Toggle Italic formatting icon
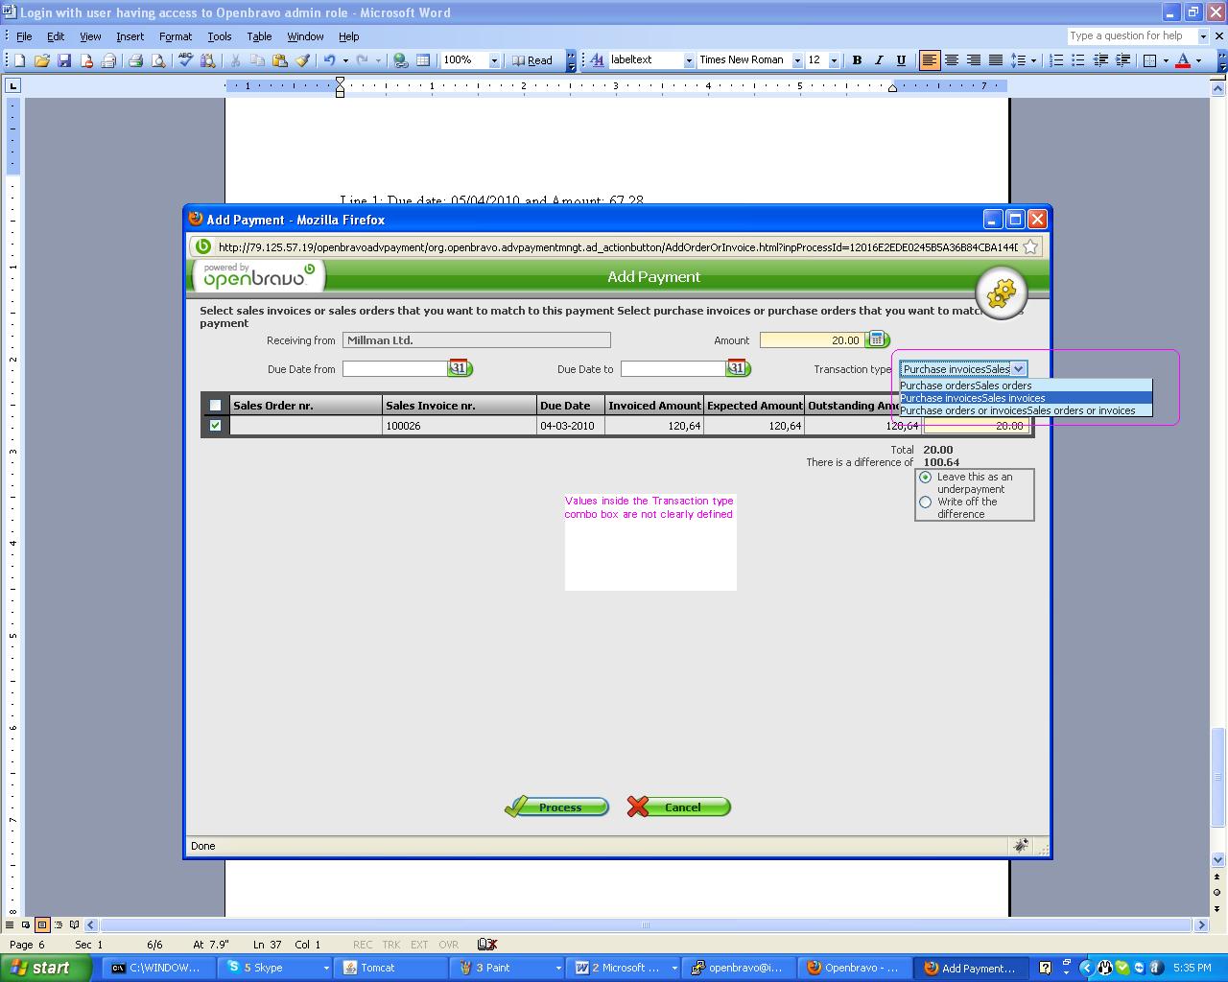 click(879, 60)
